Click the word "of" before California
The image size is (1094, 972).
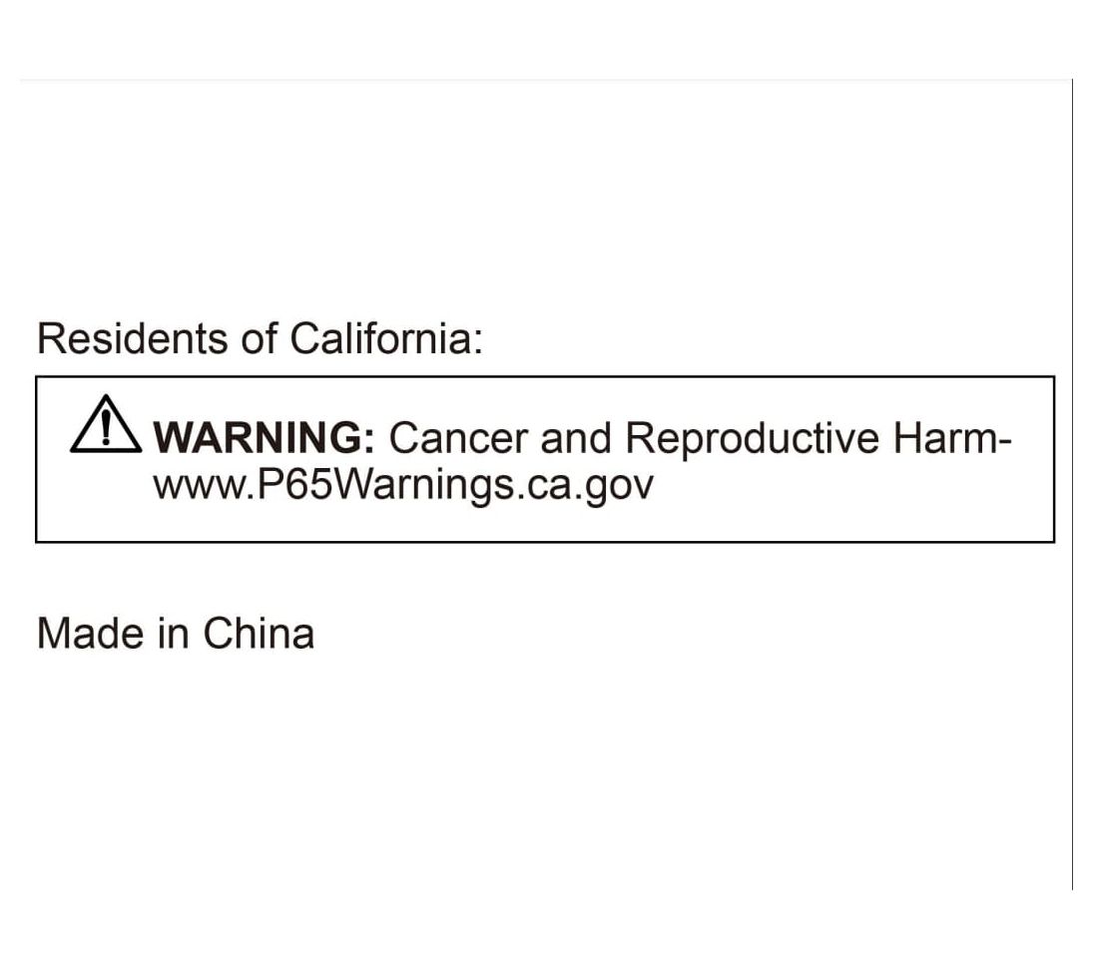tap(259, 338)
